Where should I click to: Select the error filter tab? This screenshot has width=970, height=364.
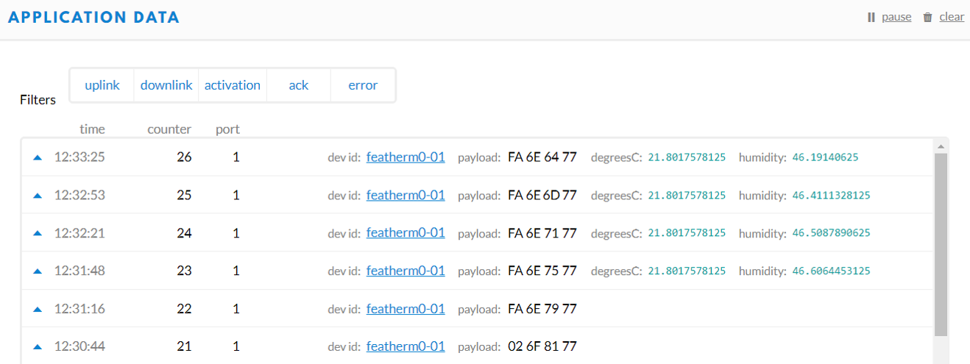(x=363, y=85)
